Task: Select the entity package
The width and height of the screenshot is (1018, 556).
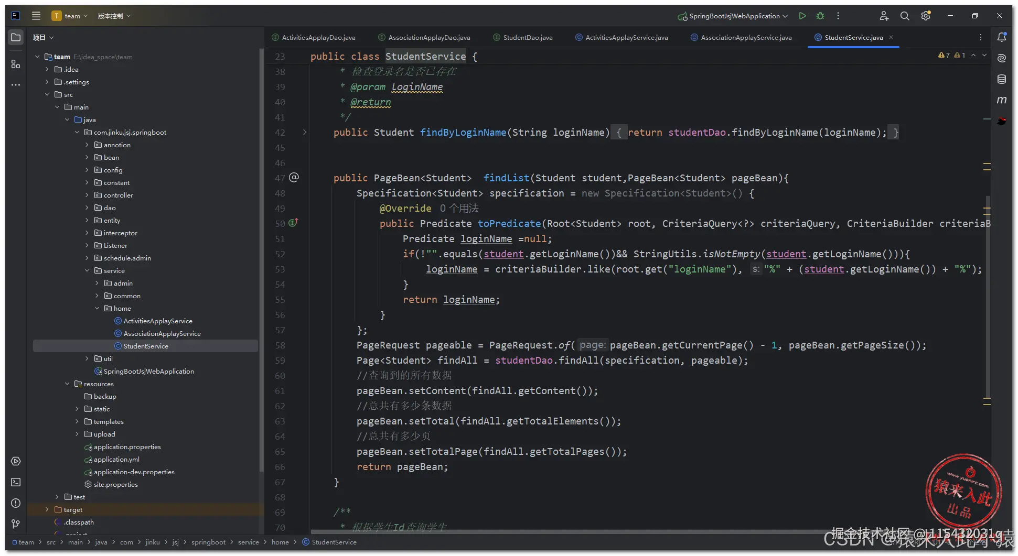Action: (112, 220)
